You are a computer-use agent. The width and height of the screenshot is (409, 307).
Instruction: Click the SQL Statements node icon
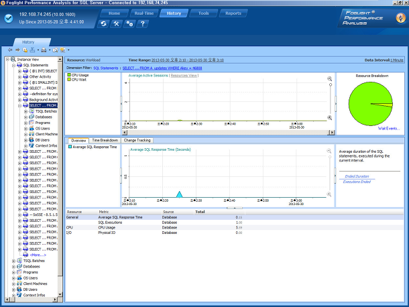tap(19, 65)
